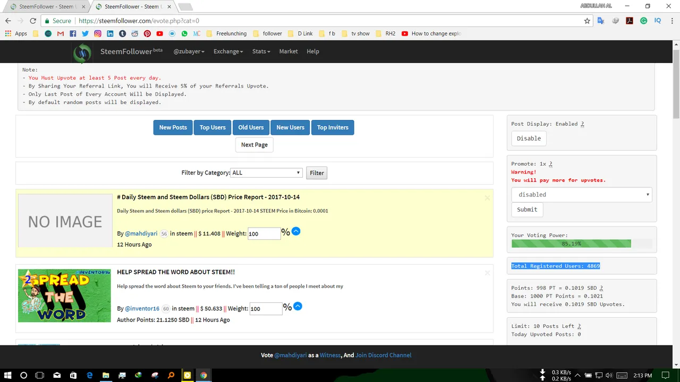The width and height of the screenshot is (680, 382).
Task: Edit vote weight for inventor16 post
Action: [x=266, y=309]
